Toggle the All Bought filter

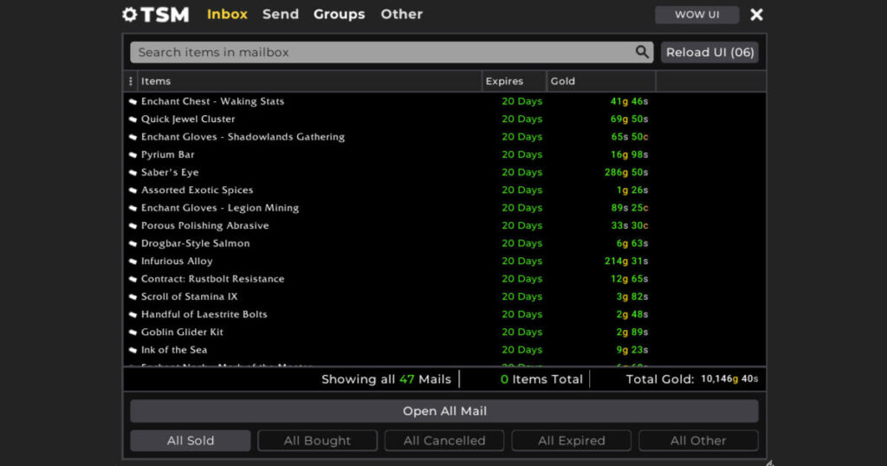tap(317, 441)
